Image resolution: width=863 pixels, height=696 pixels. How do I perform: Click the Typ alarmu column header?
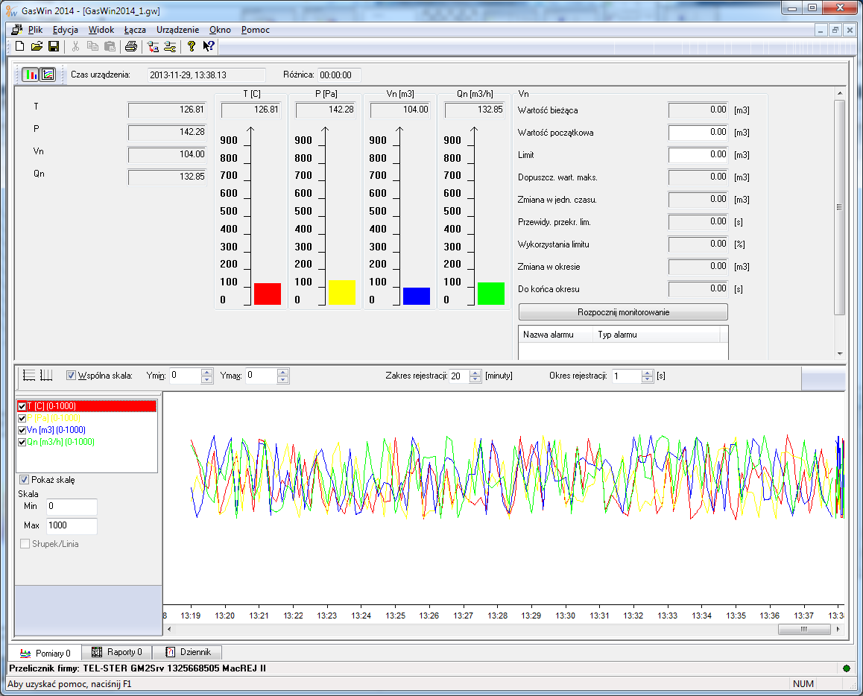tap(657, 335)
